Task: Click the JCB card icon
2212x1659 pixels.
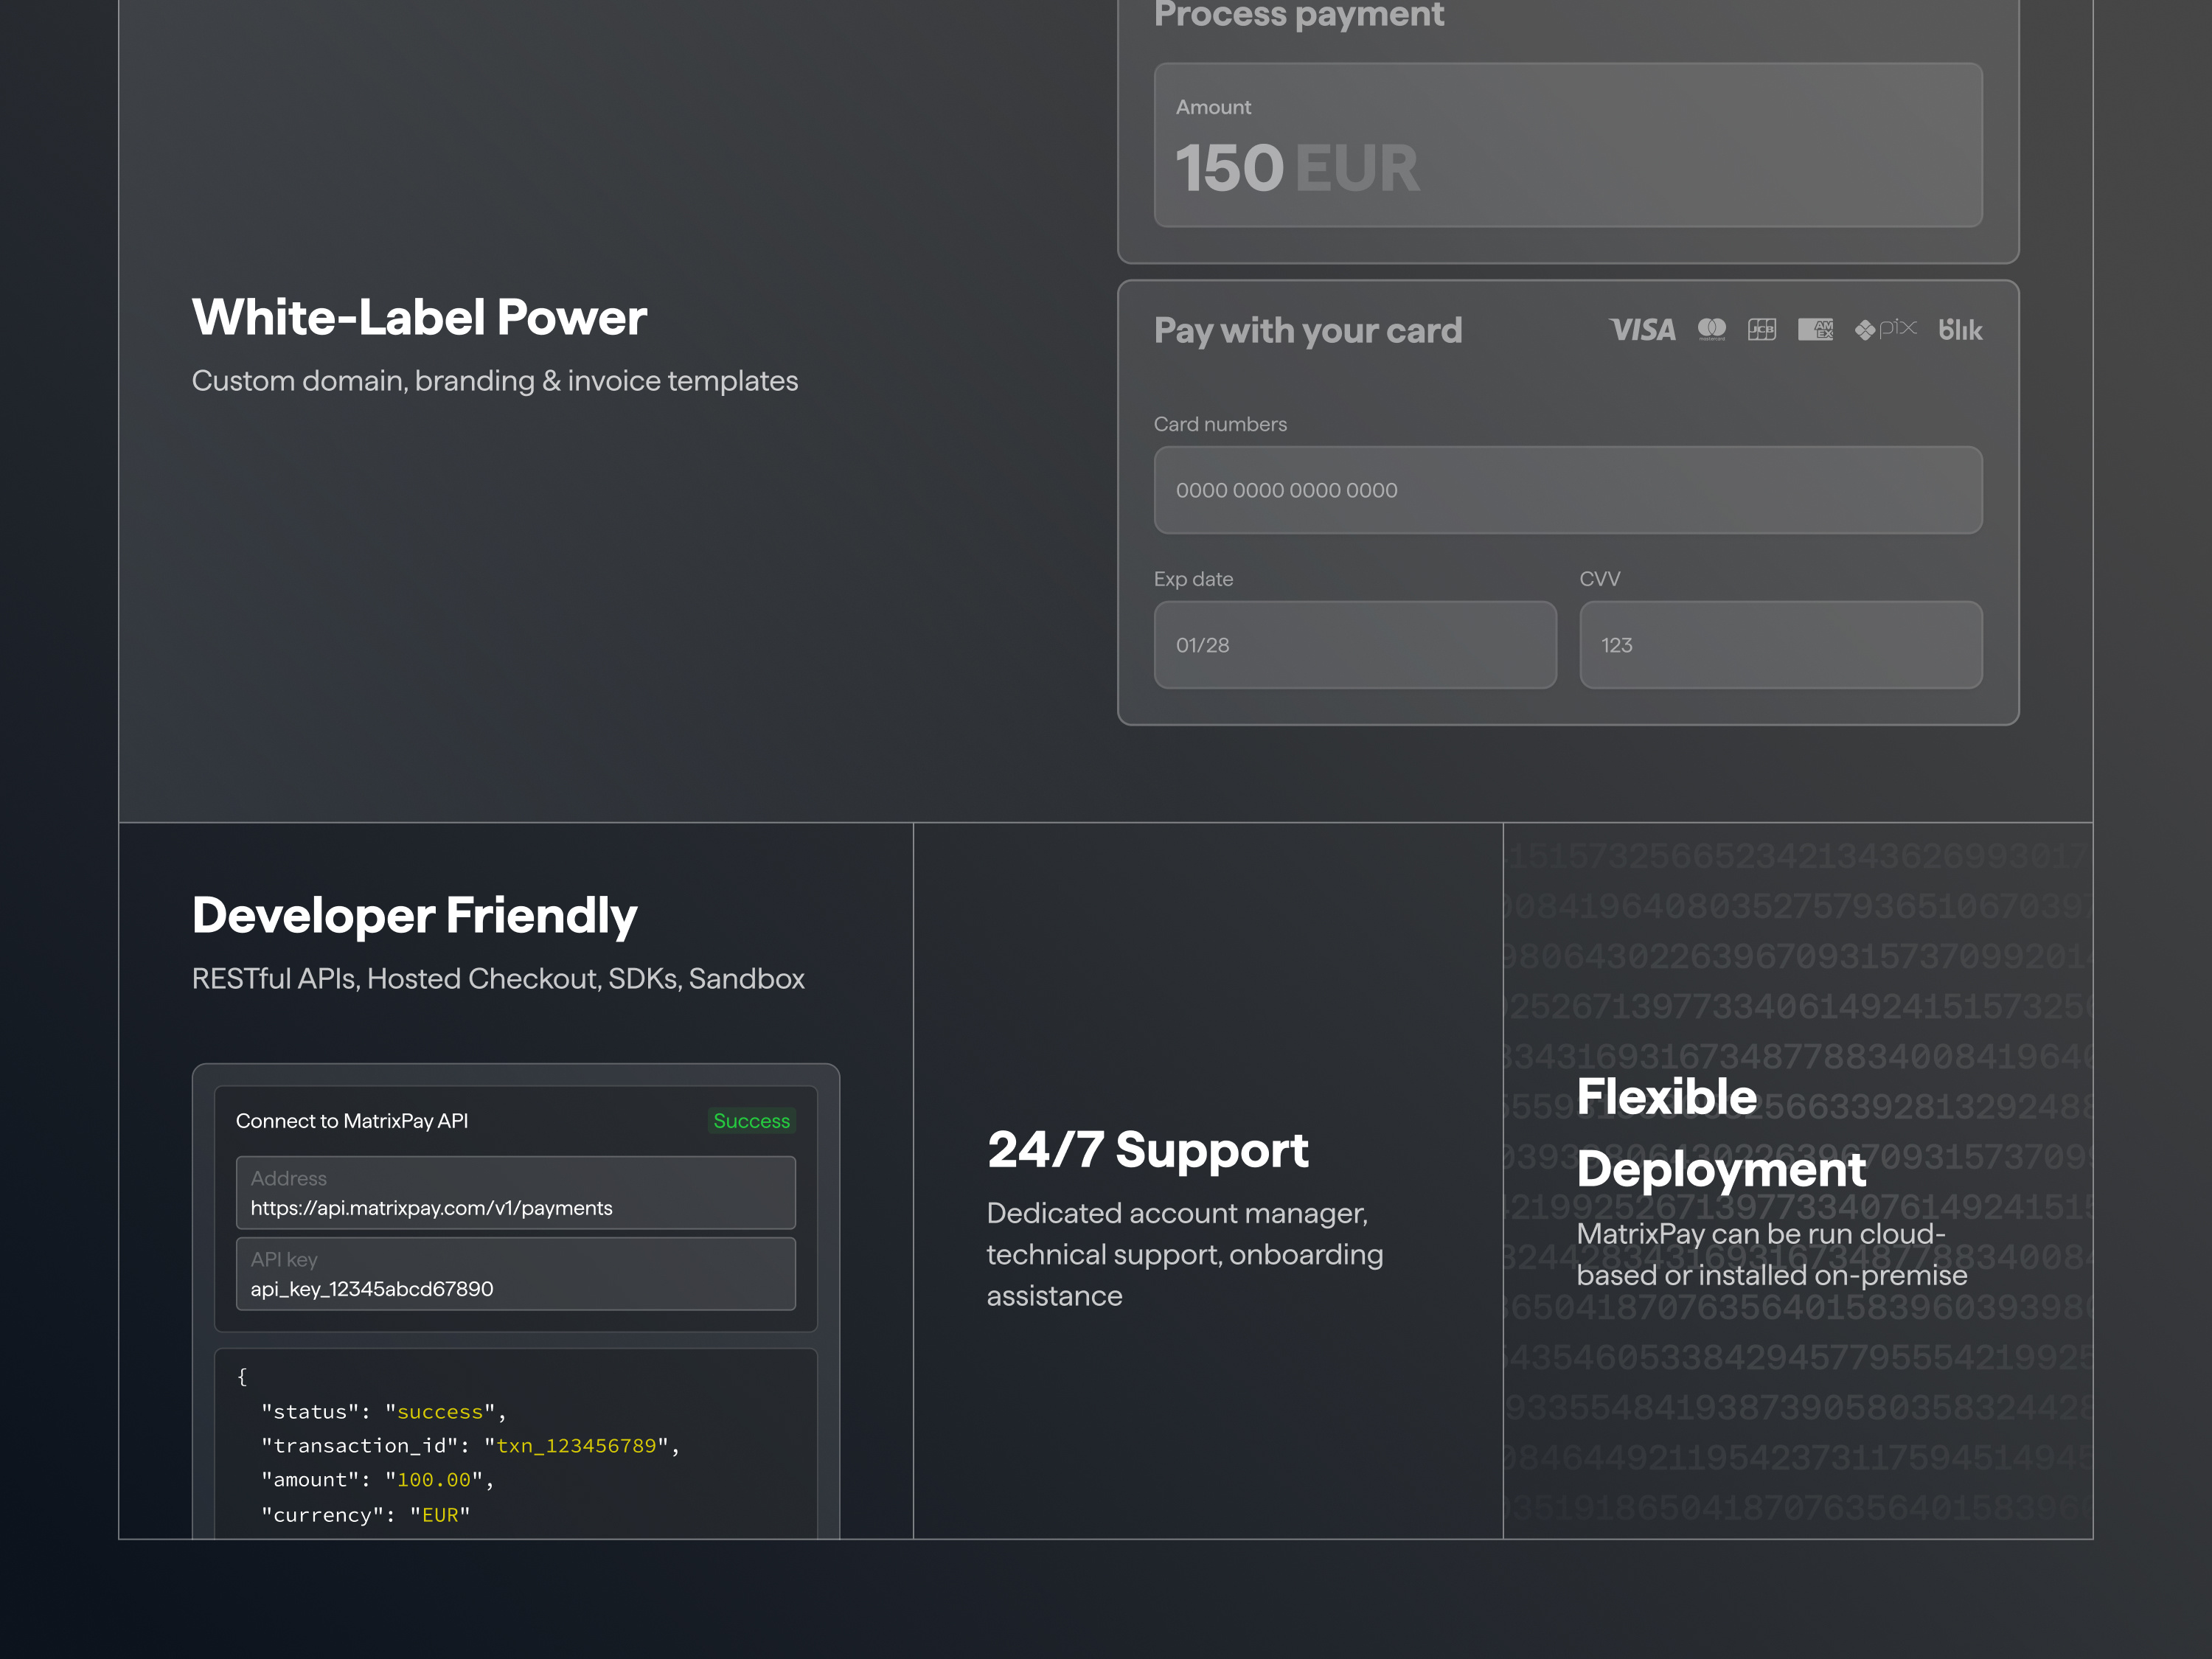Action: pos(1761,330)
